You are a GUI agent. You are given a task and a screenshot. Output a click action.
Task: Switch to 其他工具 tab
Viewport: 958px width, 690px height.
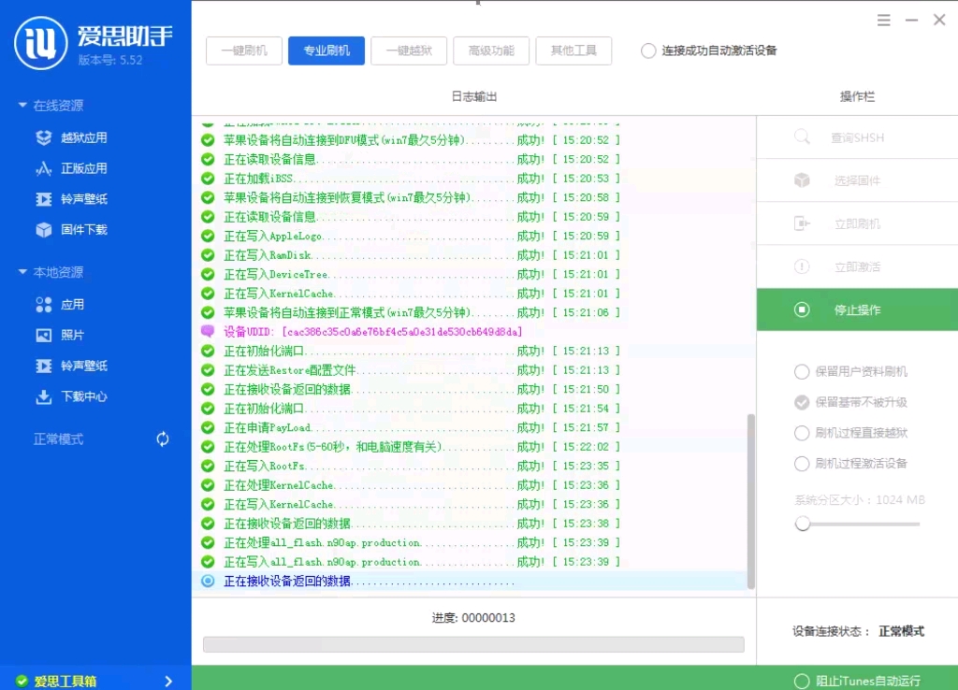573,50
